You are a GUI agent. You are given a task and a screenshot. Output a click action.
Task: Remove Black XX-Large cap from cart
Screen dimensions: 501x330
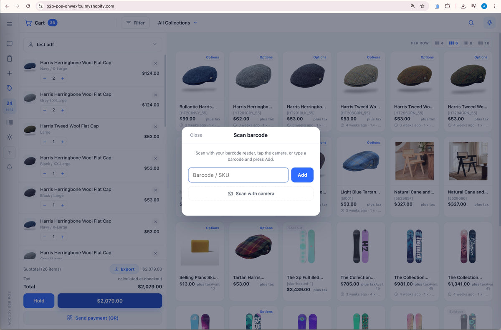155,159
